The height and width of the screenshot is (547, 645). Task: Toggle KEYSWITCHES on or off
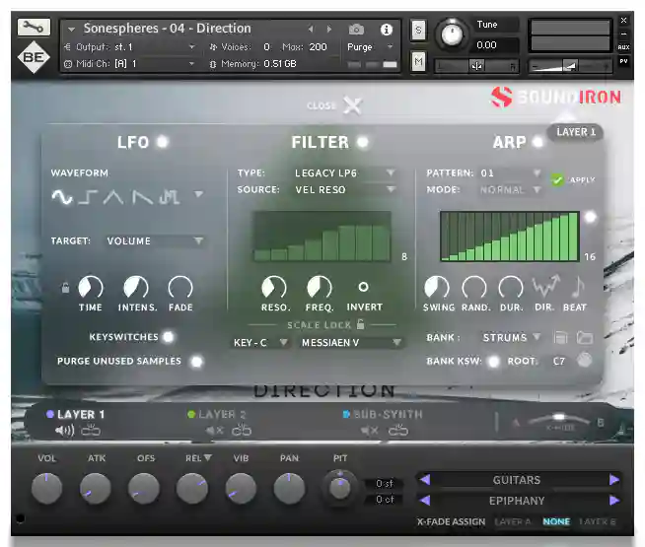pos(169,337)
